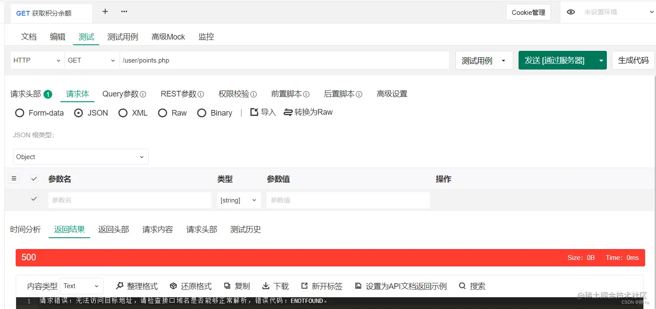Click the 生成代码 button

(x=633, y=60)
